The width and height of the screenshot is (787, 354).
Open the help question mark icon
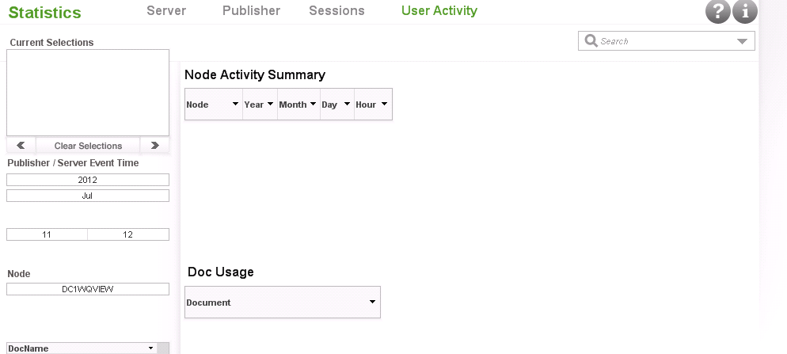717,12
